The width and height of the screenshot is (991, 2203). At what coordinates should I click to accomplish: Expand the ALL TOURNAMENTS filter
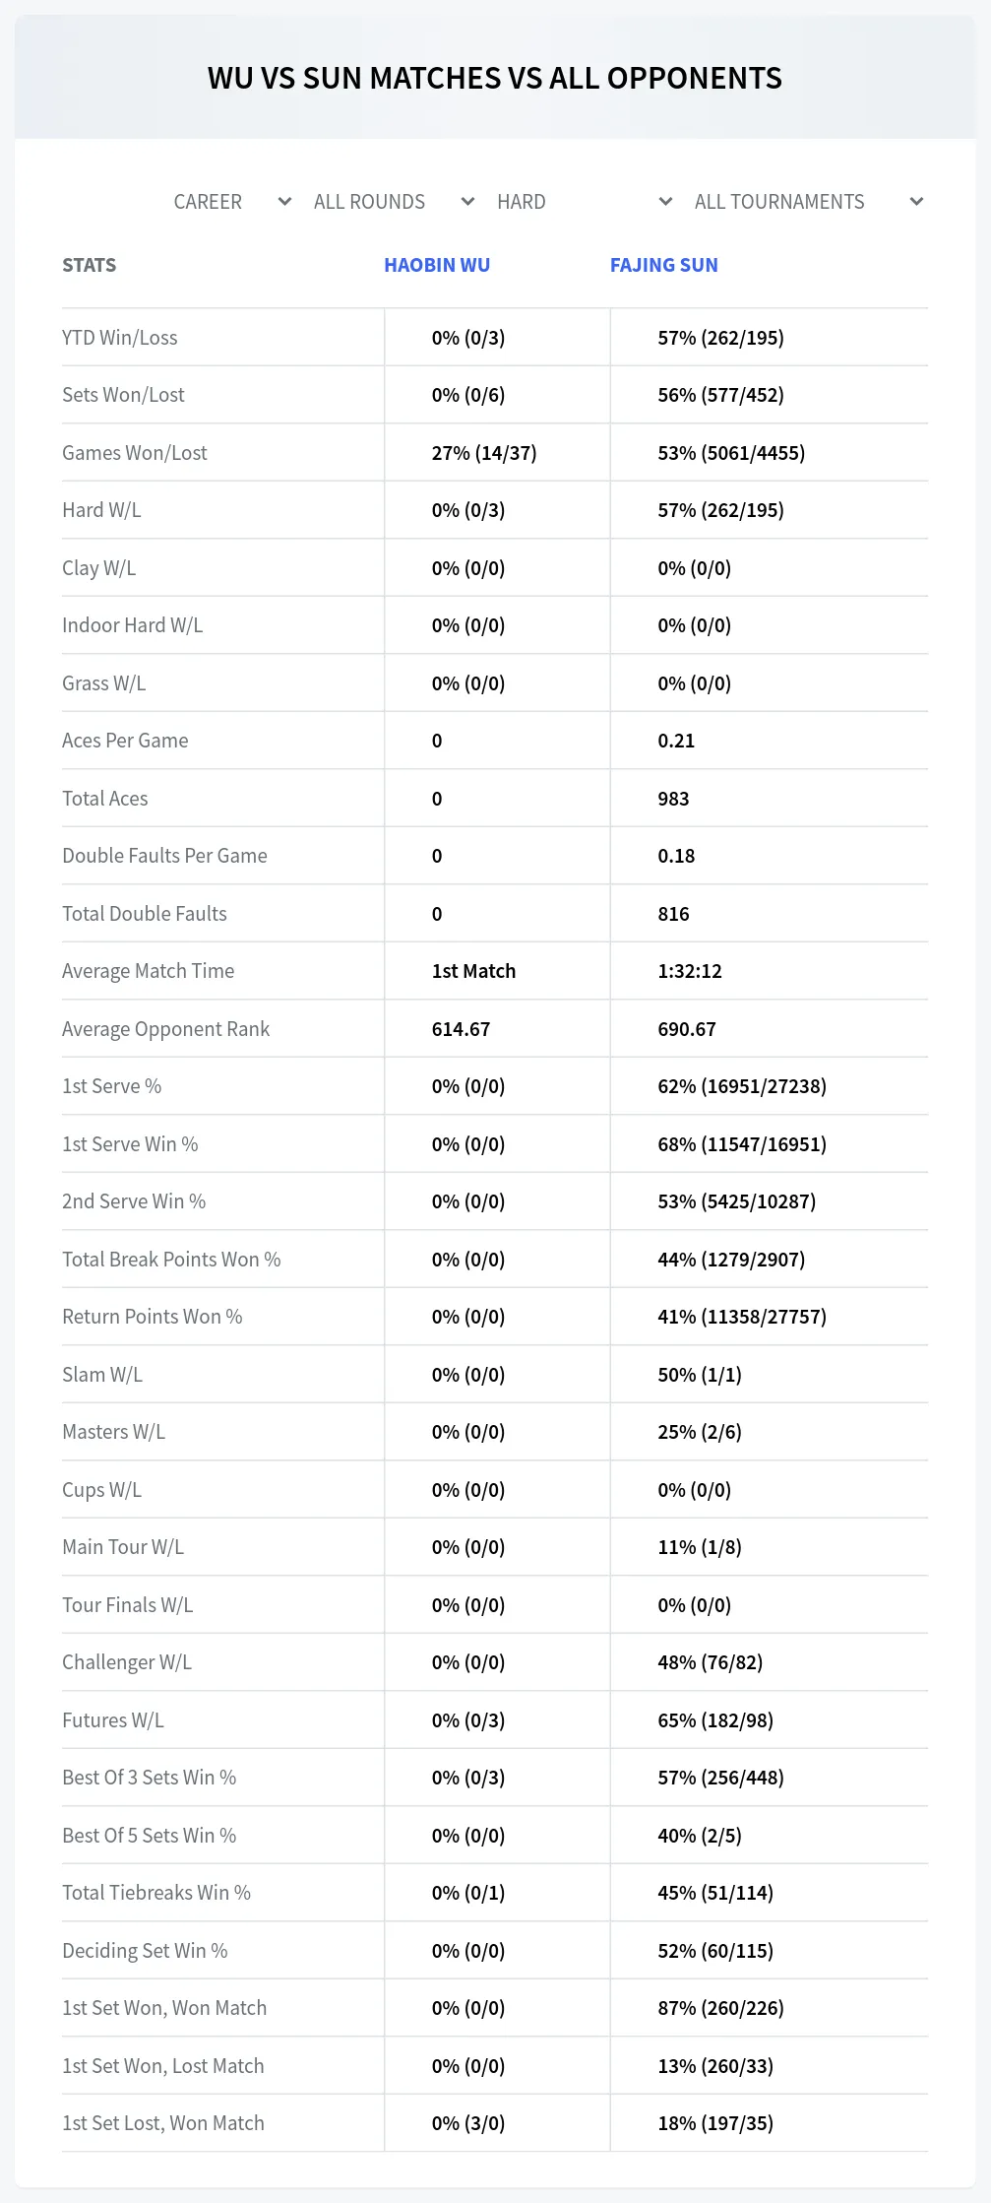(x=808, y=202)
